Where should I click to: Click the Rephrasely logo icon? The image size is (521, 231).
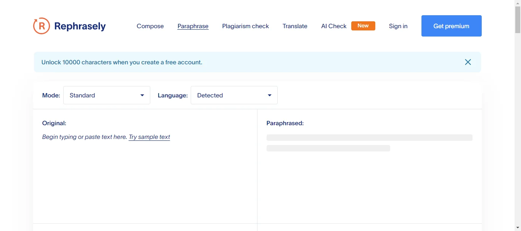pos(42,26)
